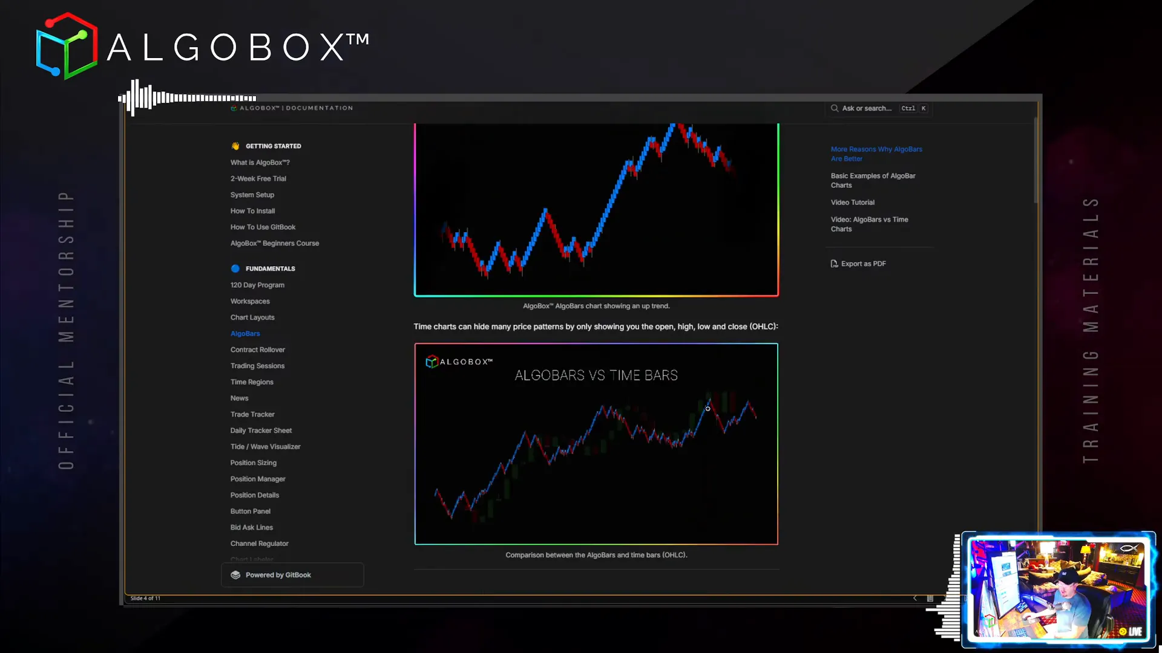
Task: Click the GitBook logo icon
Action: 235,575
